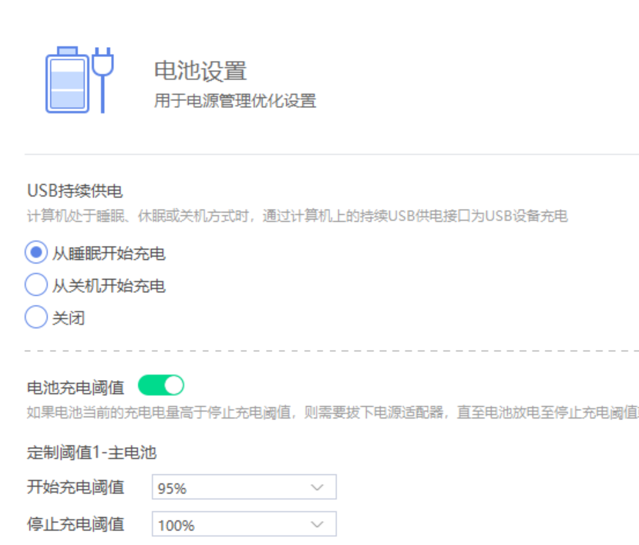The image size is (639, 545).
Task: Click the 电池充电阈值 label text
Action: tap(76, 387)
